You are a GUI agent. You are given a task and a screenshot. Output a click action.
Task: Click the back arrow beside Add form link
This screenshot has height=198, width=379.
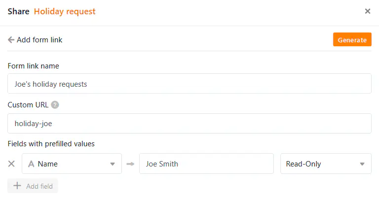click(x=11, y=40)
